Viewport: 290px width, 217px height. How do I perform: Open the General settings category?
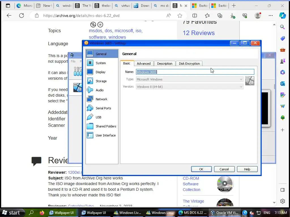[102, 54]
